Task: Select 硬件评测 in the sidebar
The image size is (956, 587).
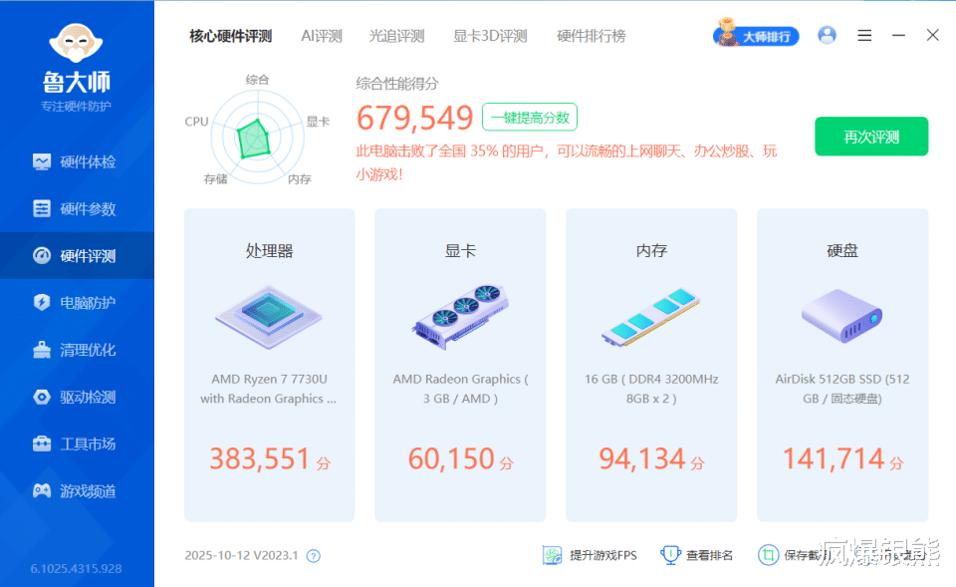Action: tap(77, 256)
